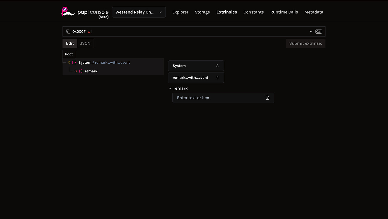Open the System pallet dropdown selector

pos(196,66)
